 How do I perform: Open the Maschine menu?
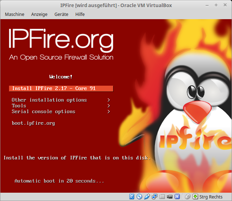(14, 14)
